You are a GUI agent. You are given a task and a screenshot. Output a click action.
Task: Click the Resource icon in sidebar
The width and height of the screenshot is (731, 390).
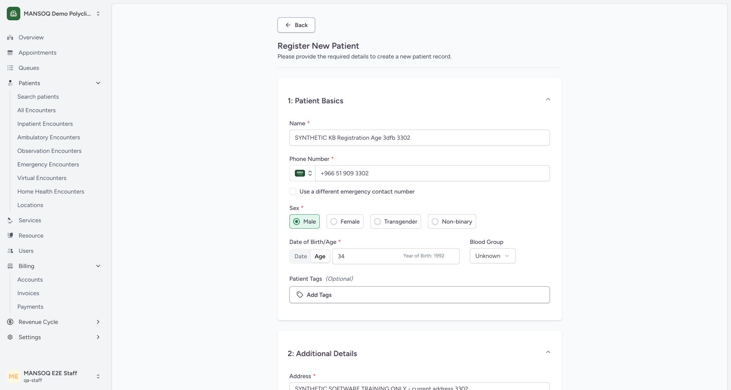[x=10, y=235]
